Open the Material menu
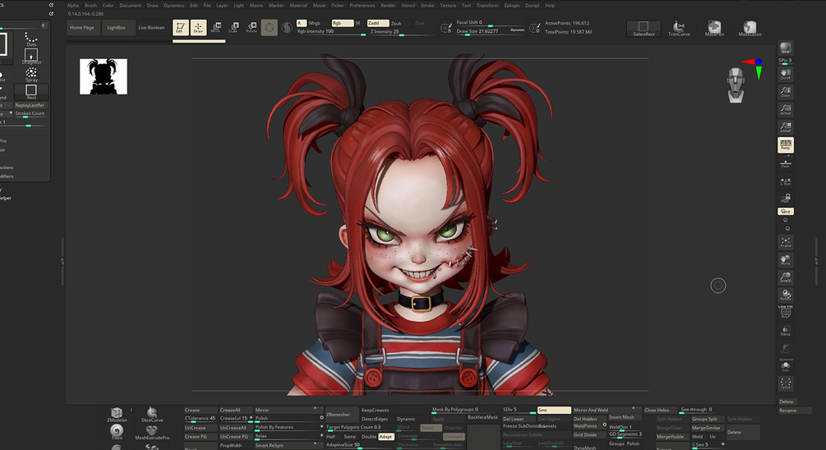The image size is (826, 450). pyautogui.click(x=298, y=5)
